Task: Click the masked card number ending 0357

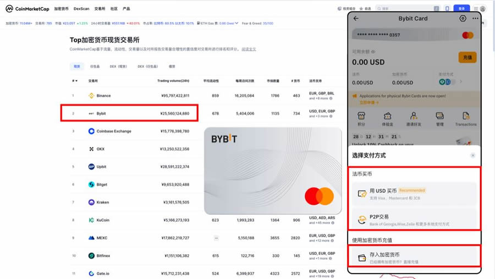Action: pyautogui.click(x=378, y=35)
